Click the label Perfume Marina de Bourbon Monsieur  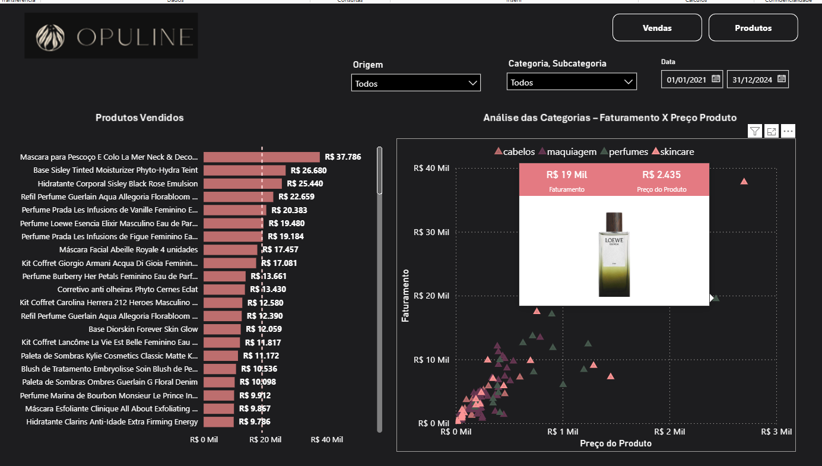tap(109, 395)
